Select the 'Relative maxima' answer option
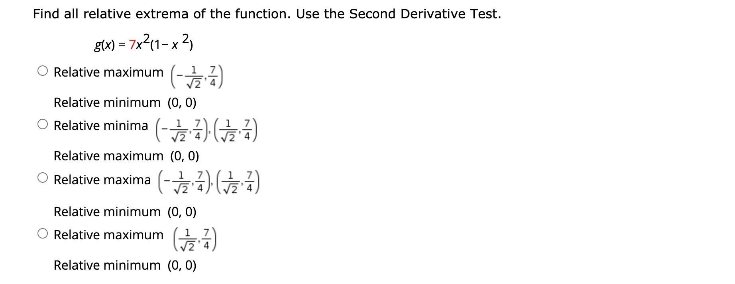Viewport: 735px width, 284px height. point(43,177)
